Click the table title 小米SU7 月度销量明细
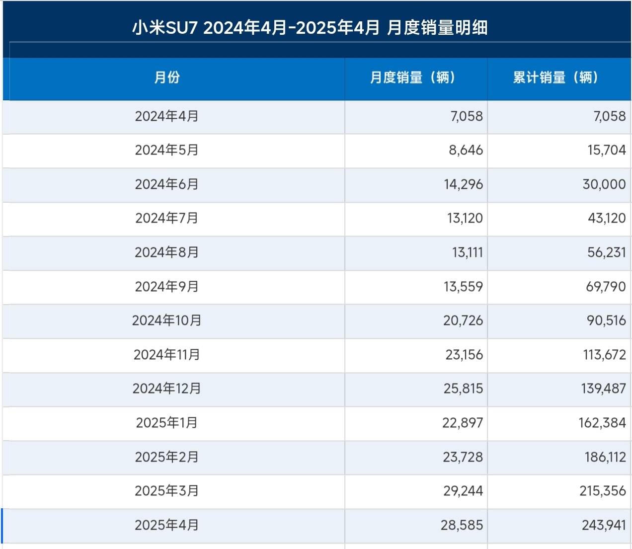Image resolution: width=632 pixels, height=549 pixels. point(310,27)
